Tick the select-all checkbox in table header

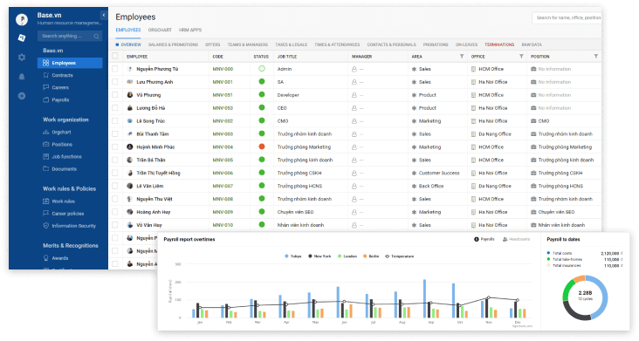pos(115,56)
